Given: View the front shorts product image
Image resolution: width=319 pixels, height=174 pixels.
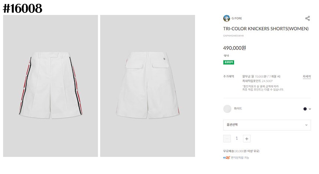Looking at the screenshot, I should [x=50, y=86].
